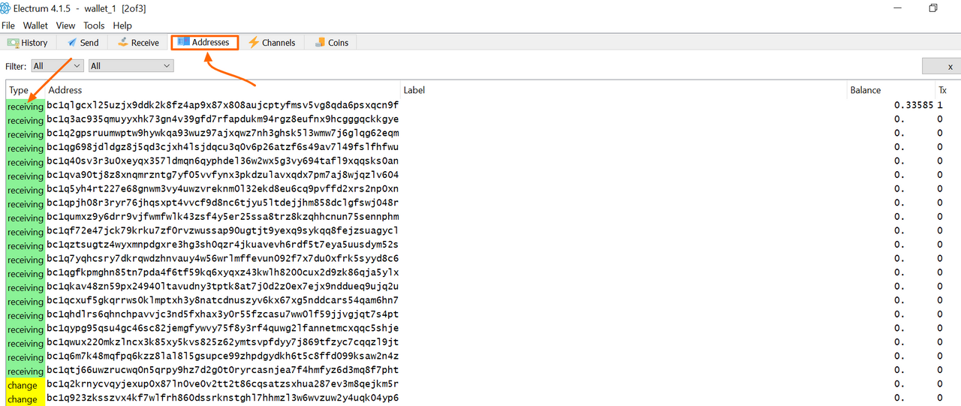Screen dimensions: 961x406
Task: Select address starting bc1qpjh08r3ryr76jhqsxpt4vvcf
Action: pos(223,203)
